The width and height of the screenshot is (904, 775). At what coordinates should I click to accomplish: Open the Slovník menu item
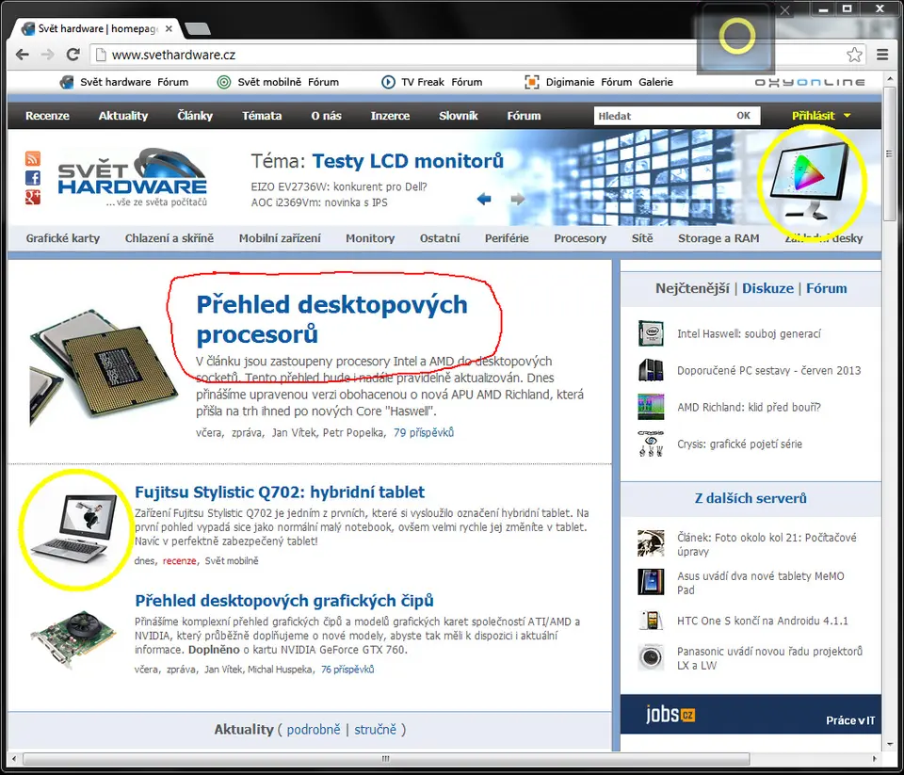coord(459,115)
